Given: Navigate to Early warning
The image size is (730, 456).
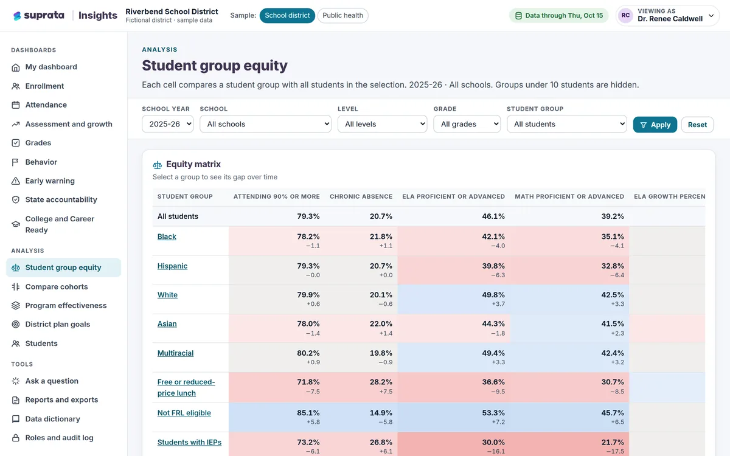Looking at the screenshot, I should coord(63,181).
